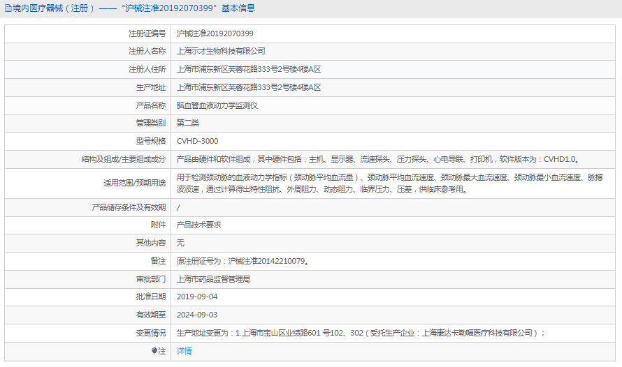Click the 变更情况 label cell
The image size is (622, 367).
coord(87,334)
